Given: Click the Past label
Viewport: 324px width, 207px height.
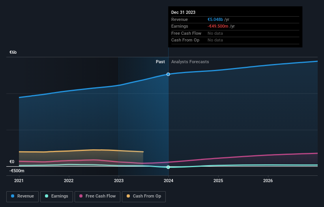Looking at the screenshot, I should coord(160,62).
